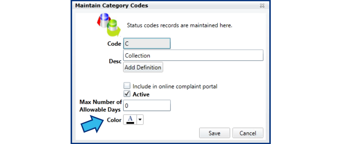Enable Include in online complaint portal checkbox

click(127, 86)
